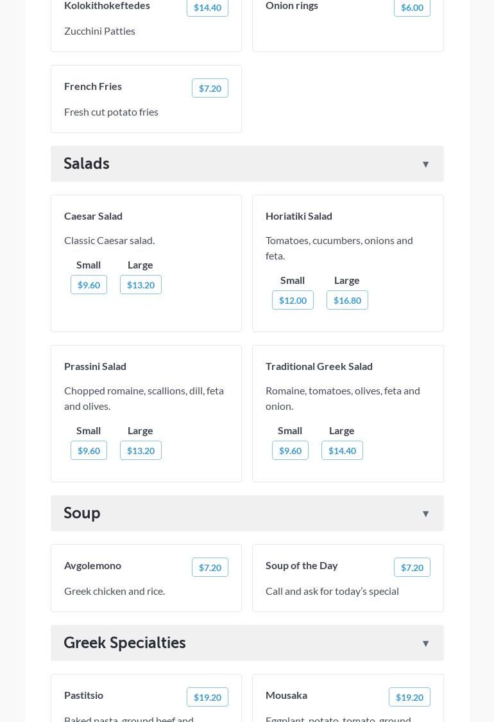Screen dimensions: 494x722
Task: Open the Traditional Greek Salad item title
Action: click(319, 366)
